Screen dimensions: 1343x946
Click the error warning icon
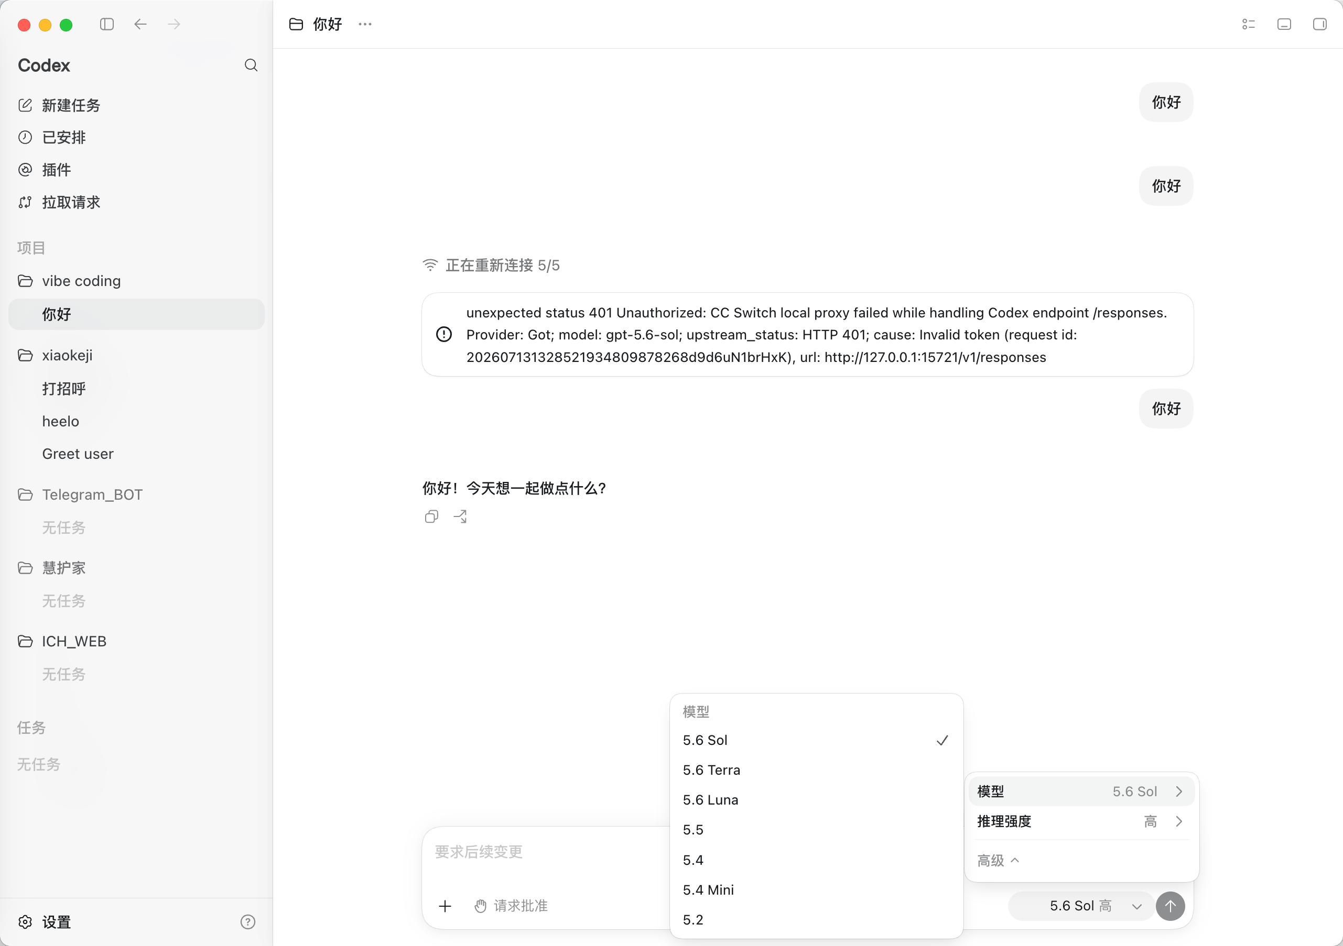click(x=444, y=334)
